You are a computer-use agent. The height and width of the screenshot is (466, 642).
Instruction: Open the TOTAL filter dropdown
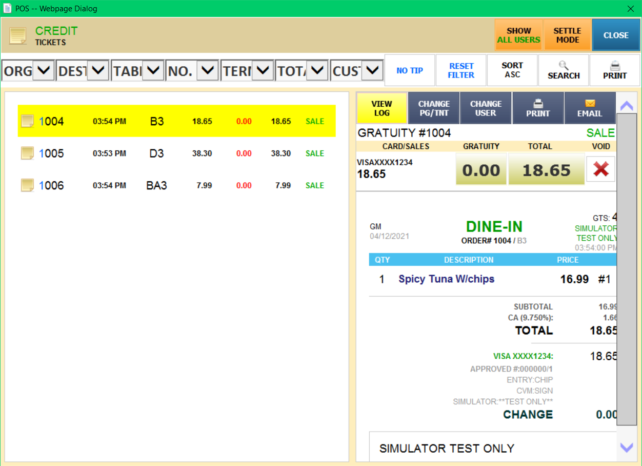[x=317, y=70]
